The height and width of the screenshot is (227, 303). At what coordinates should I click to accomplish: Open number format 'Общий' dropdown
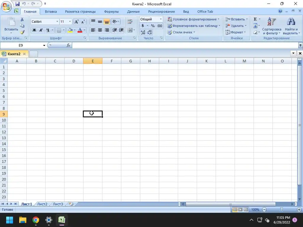[161, 19]
